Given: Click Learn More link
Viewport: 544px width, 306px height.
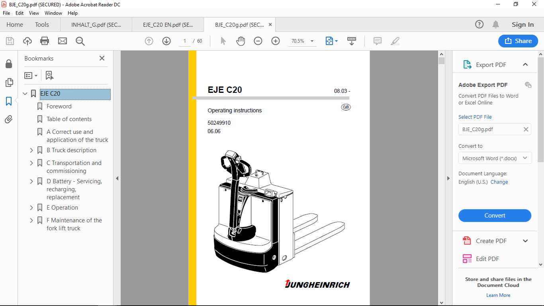Looking at the screenshot, I should pyautogui.click(x=498, y=295).
